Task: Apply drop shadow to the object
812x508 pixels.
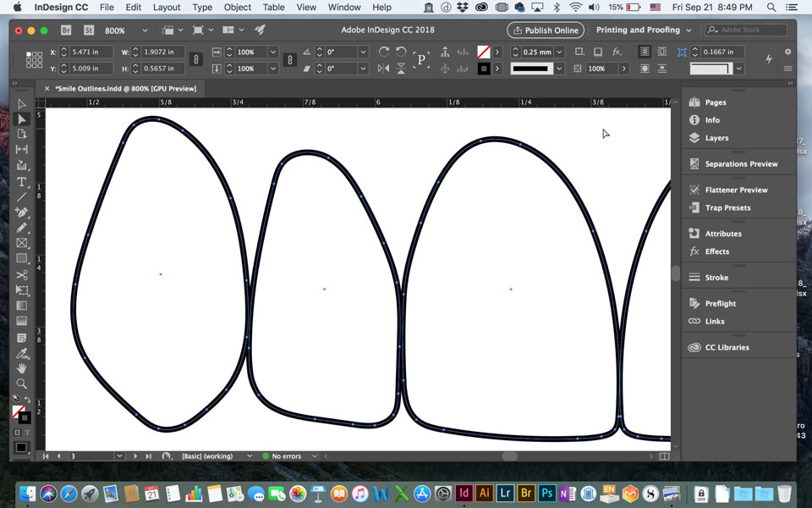Action: [598, 52]
